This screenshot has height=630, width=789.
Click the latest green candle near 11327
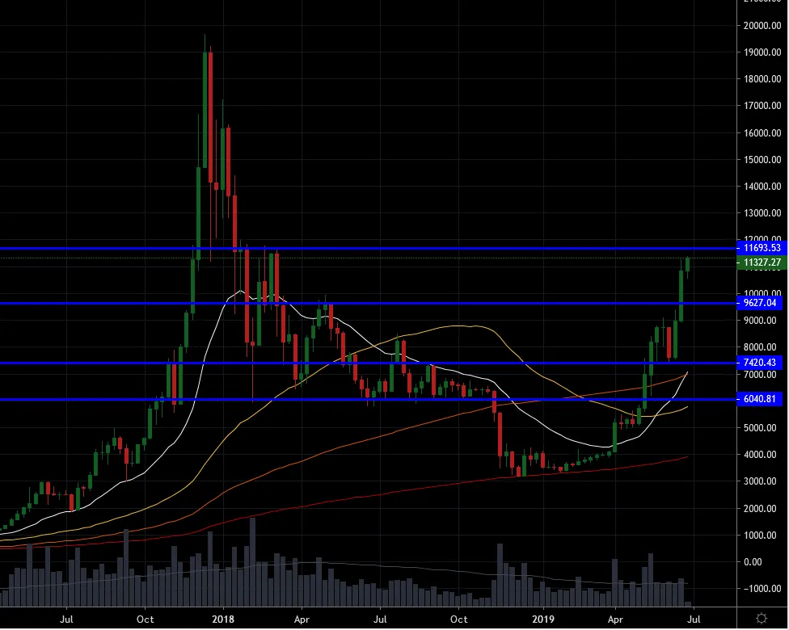[687, 264]
